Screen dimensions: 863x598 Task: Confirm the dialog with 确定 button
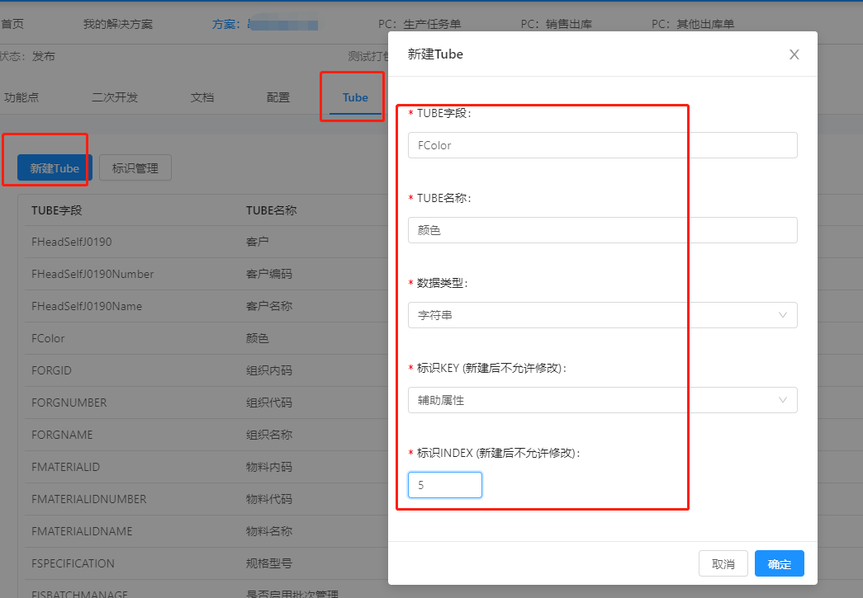779,563
